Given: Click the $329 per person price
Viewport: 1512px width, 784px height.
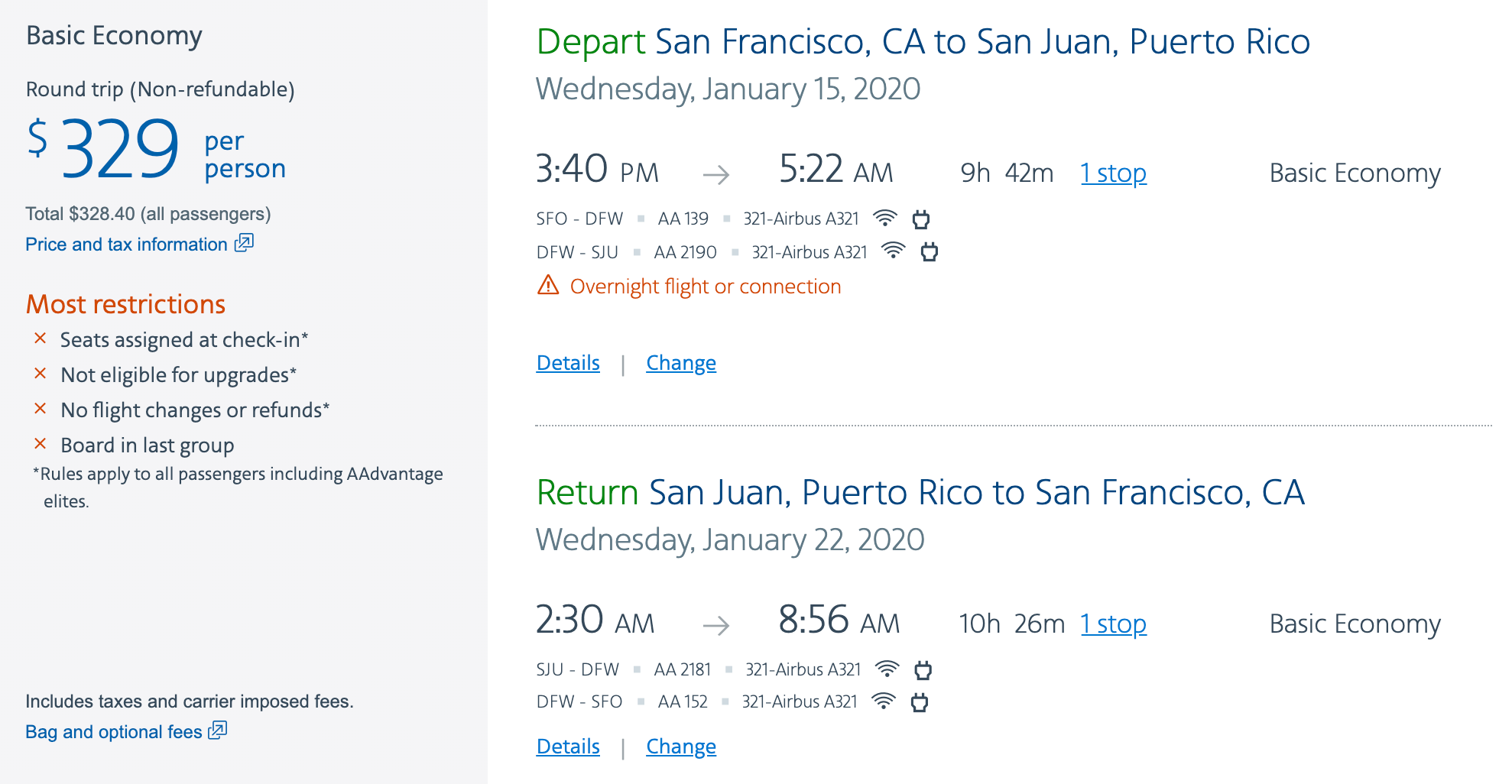Looking at the screenshot, I should coord(120,149).
